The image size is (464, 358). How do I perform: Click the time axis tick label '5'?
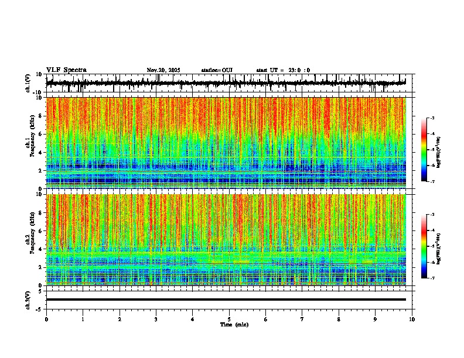click(229, 319)
